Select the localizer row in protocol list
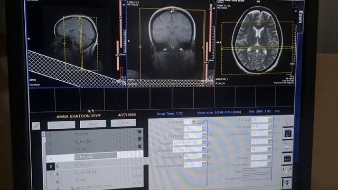 pos(95,134)
